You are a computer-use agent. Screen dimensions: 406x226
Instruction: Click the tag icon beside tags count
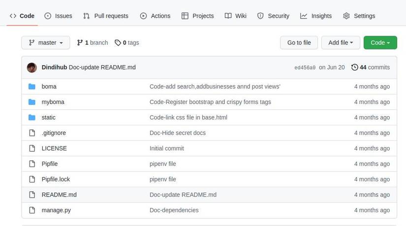[118, 43]
